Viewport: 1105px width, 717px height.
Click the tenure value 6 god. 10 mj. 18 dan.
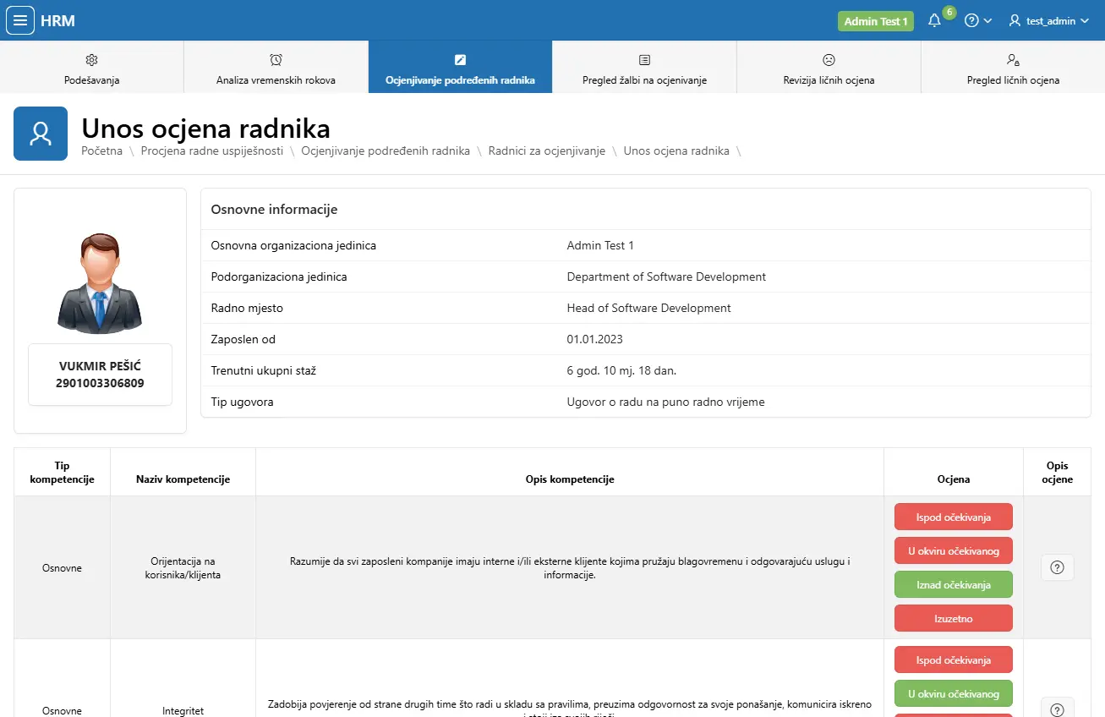click(621, 370)
